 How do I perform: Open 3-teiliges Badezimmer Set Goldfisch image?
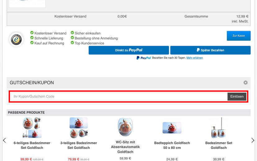click(x=79, y=128)
